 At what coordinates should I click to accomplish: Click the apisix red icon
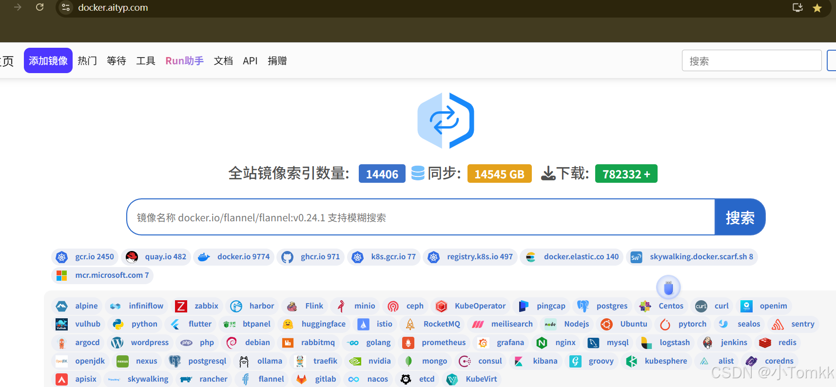point(61,379)
